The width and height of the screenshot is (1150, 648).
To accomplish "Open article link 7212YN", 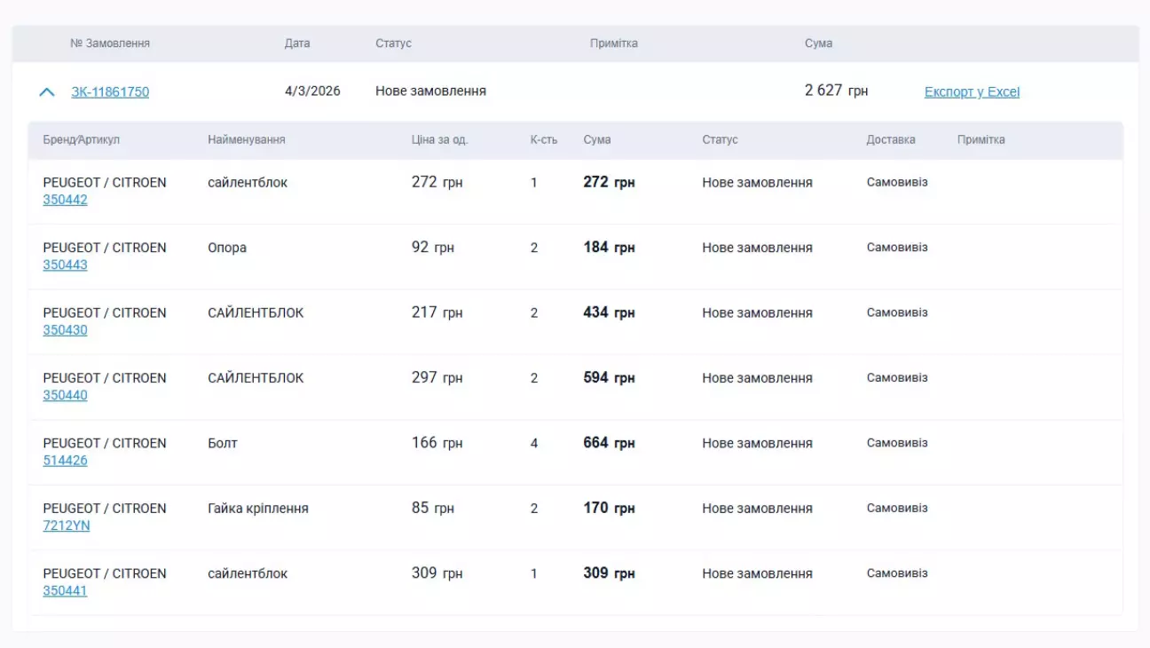I will [67, 526].
